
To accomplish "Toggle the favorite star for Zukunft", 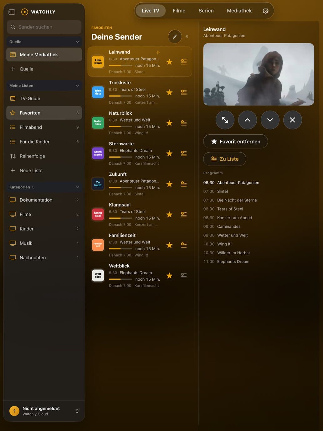I will pyautogui.click(x=169, y=184).
